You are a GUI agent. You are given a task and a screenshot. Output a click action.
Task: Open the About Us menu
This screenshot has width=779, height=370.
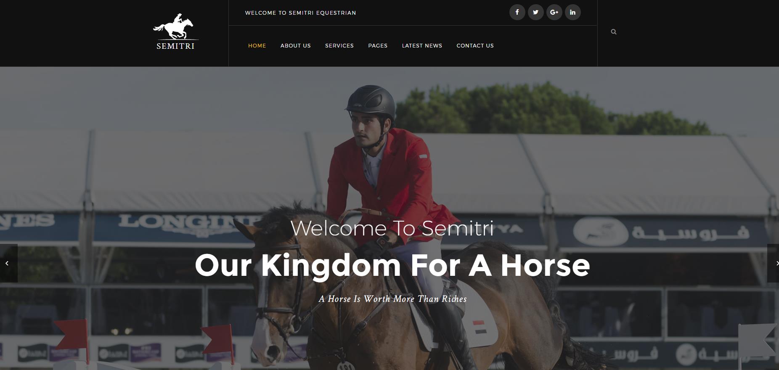(296, 45)
